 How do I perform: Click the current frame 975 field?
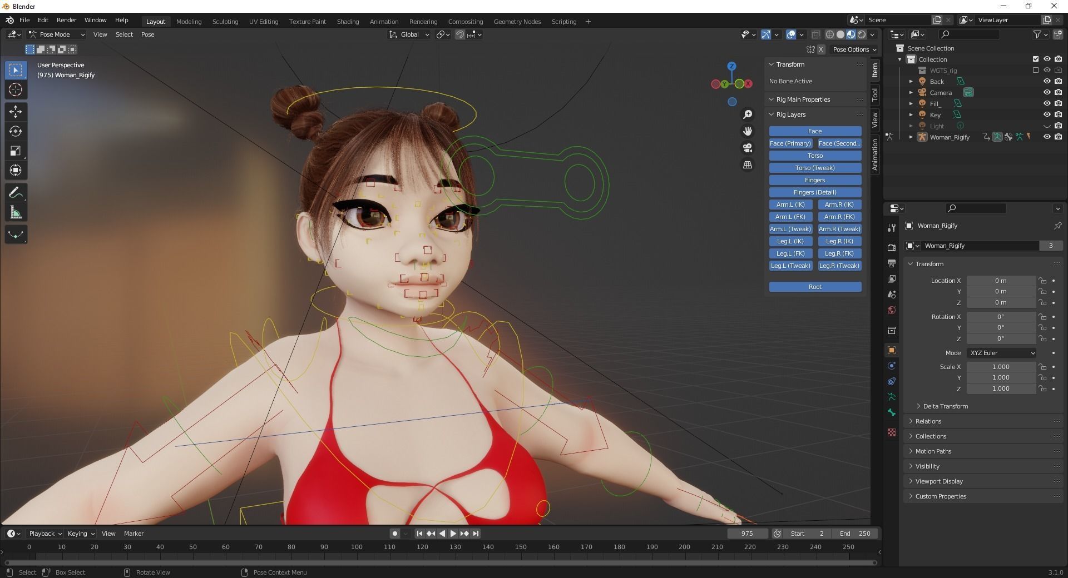click(747, 534)
